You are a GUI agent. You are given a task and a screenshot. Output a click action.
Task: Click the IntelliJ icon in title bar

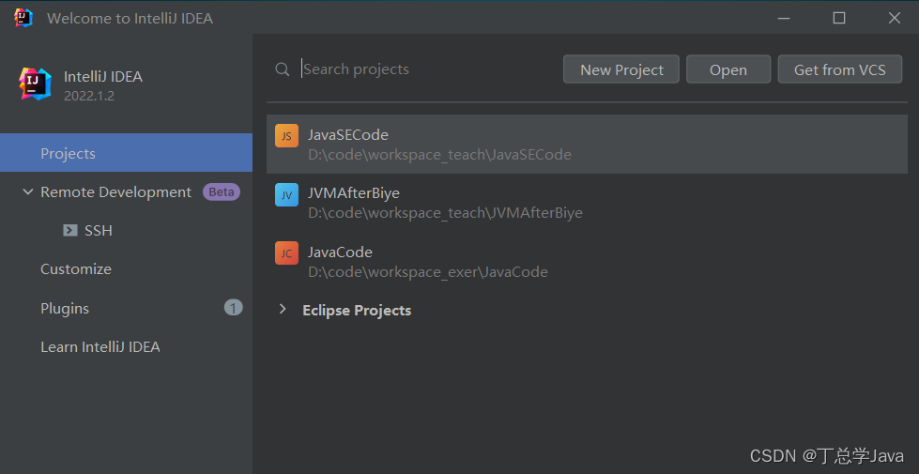point(24,18)
